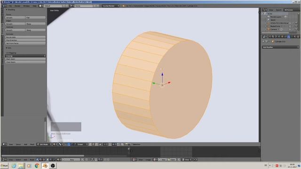Image resolution: width=301 pixels, height=169 pixels.
Task: Click Open button in image editor header
Action: click(x=172, y=160)
